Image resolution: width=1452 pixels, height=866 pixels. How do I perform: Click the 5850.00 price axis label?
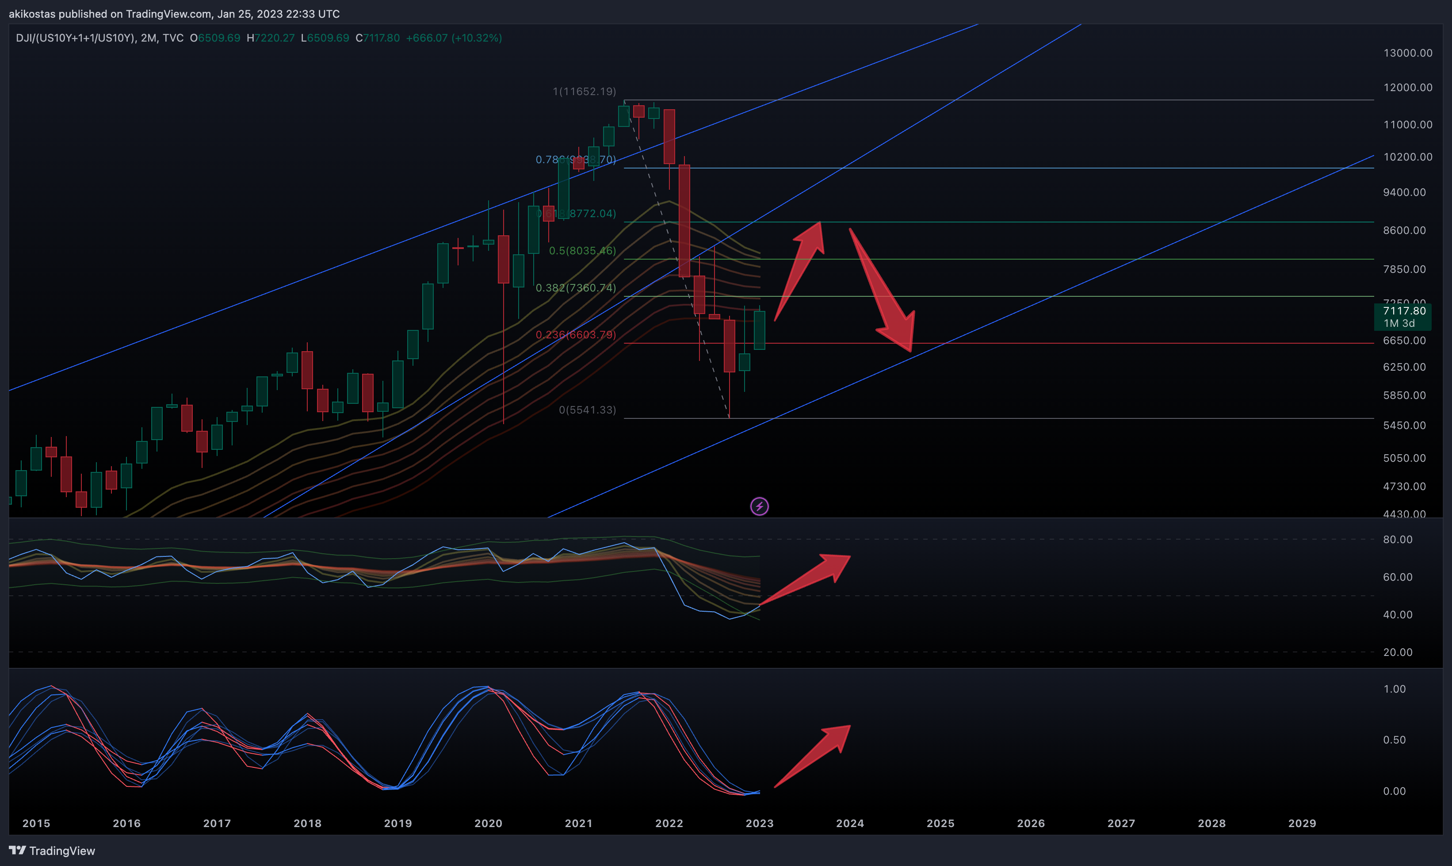[x=1404, y=396]
